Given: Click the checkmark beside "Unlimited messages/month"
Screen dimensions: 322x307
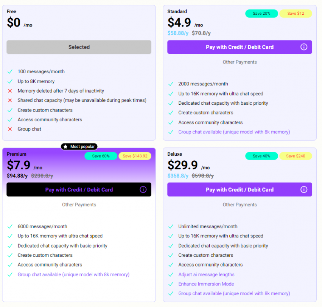Looking at the screenshot, I should pos(171,226).
